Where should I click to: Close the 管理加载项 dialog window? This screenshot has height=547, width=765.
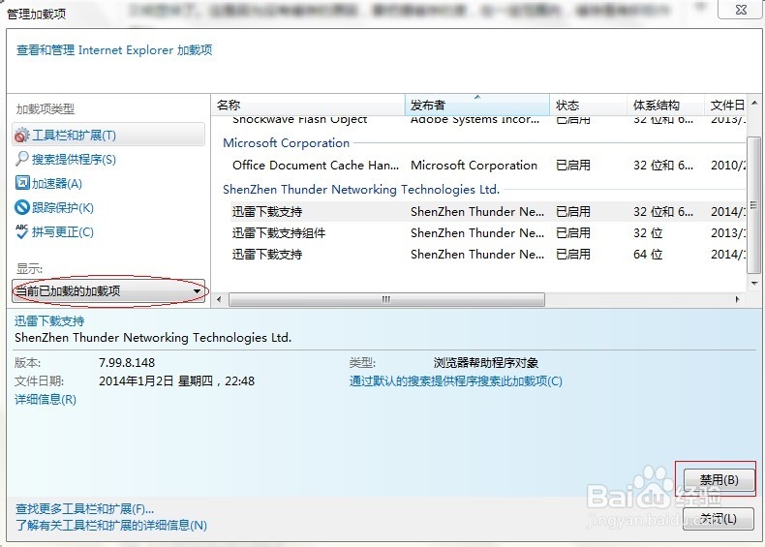(x=741, y=9)
